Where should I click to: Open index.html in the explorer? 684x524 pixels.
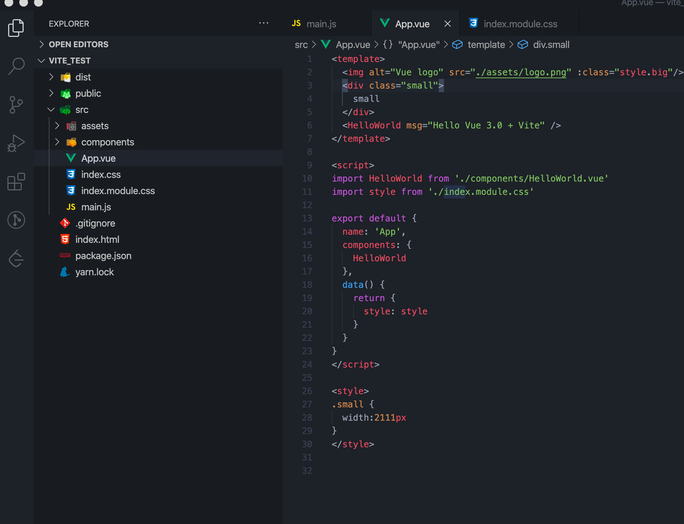click(x=97, y=239)
